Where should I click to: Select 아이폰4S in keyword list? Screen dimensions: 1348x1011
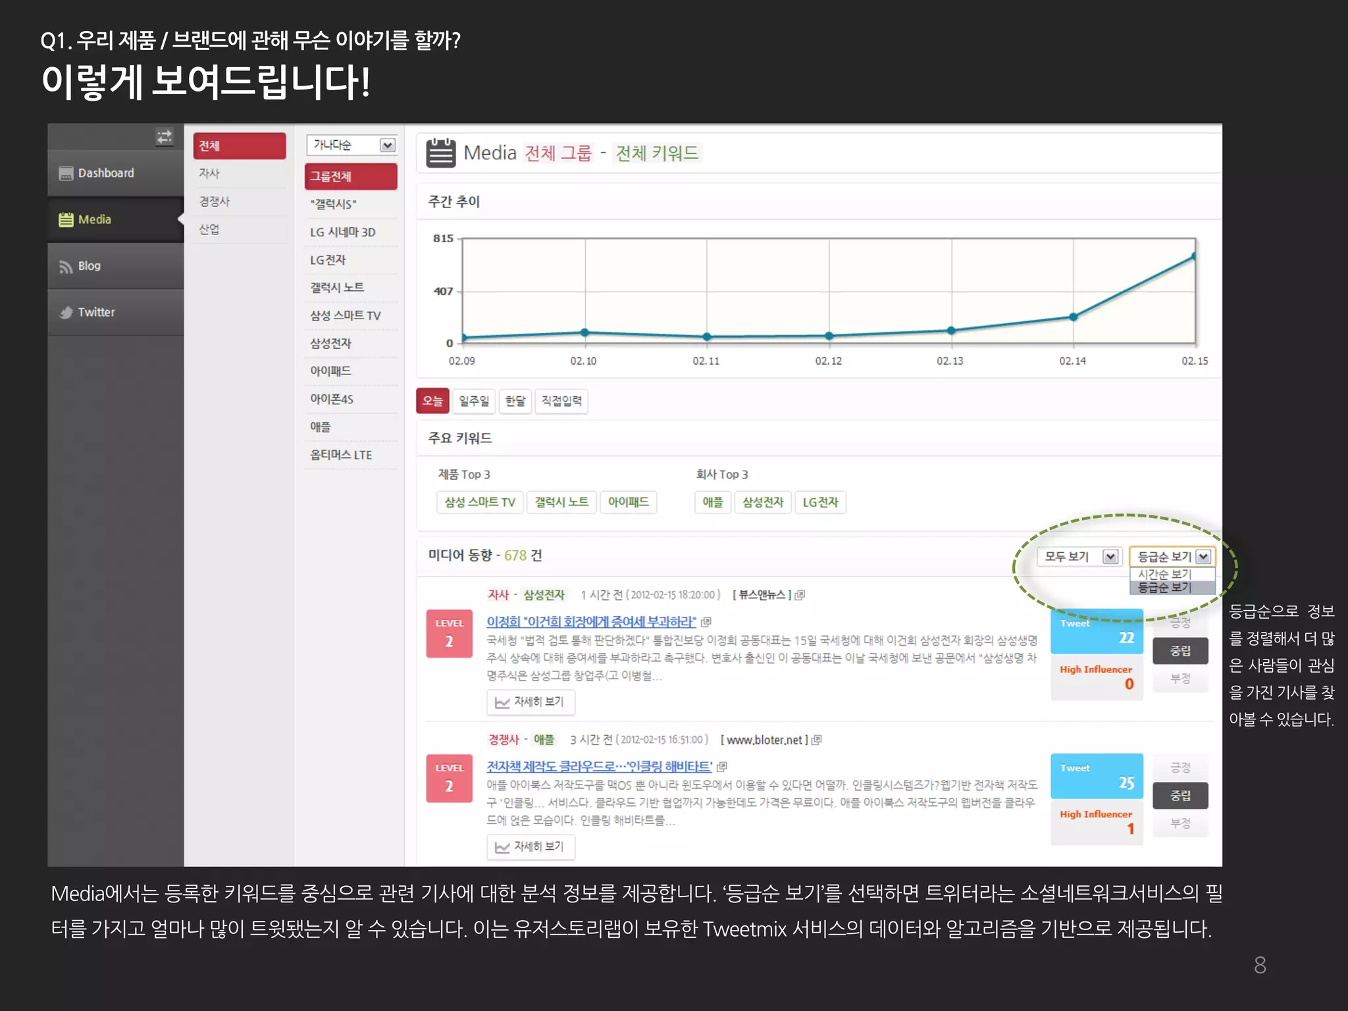[x=351, y=400]
